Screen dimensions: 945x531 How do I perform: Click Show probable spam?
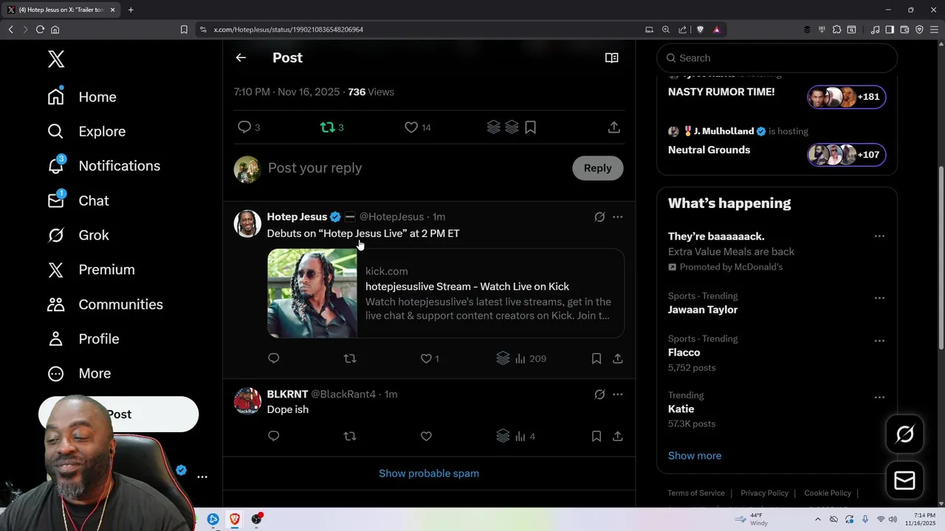429,473
